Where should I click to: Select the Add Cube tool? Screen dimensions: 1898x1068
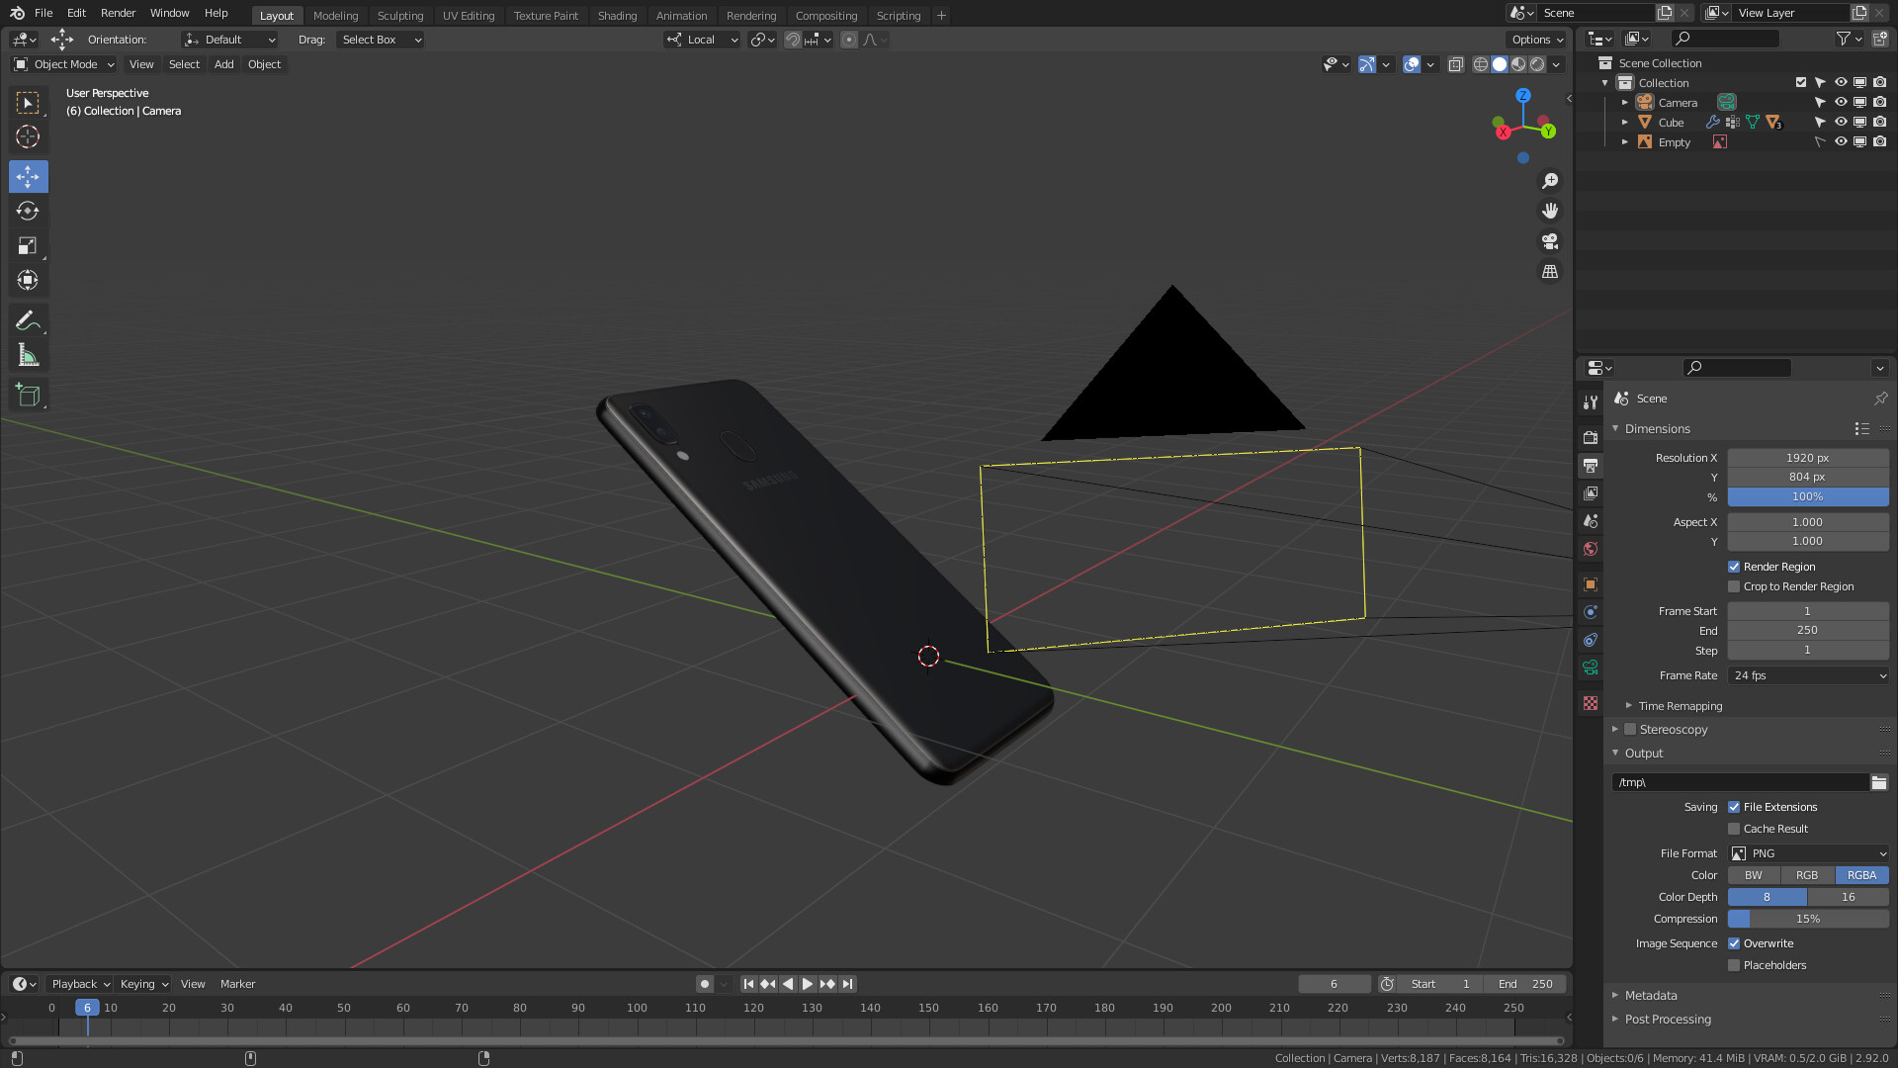tap(28, 396)
